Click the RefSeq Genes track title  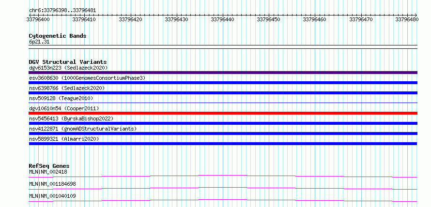49,166
